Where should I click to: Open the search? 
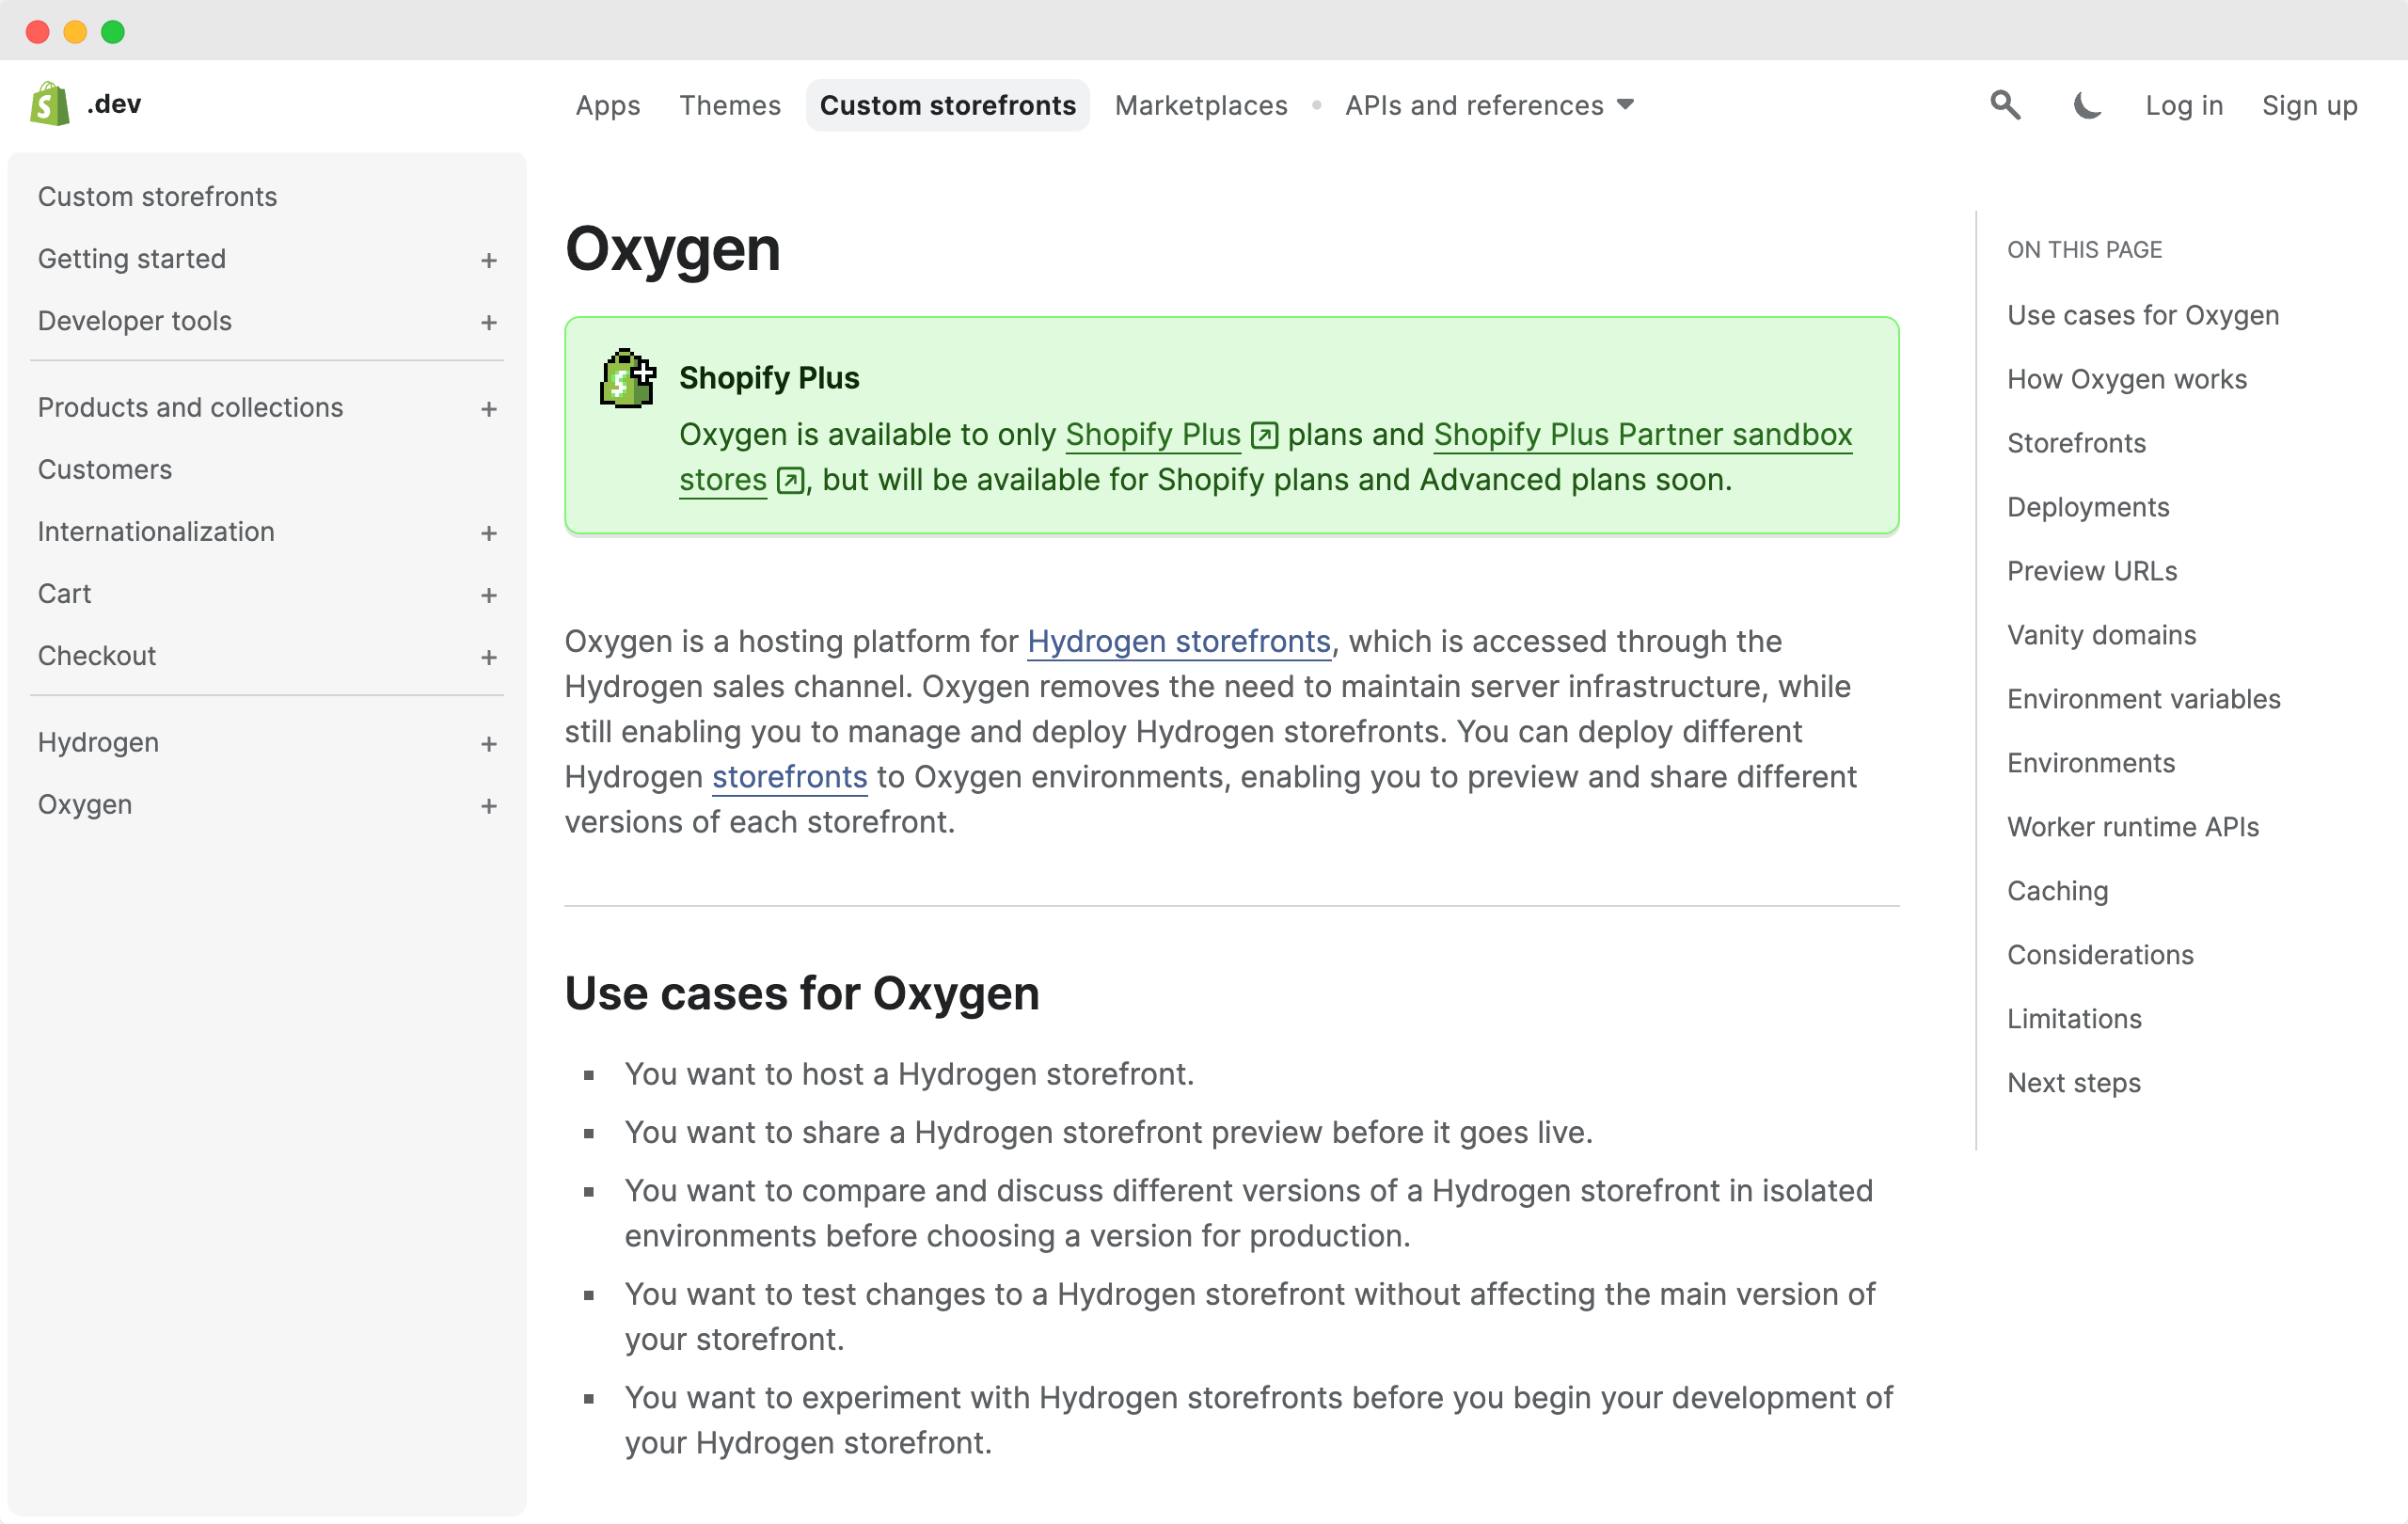click(2004, 105)
